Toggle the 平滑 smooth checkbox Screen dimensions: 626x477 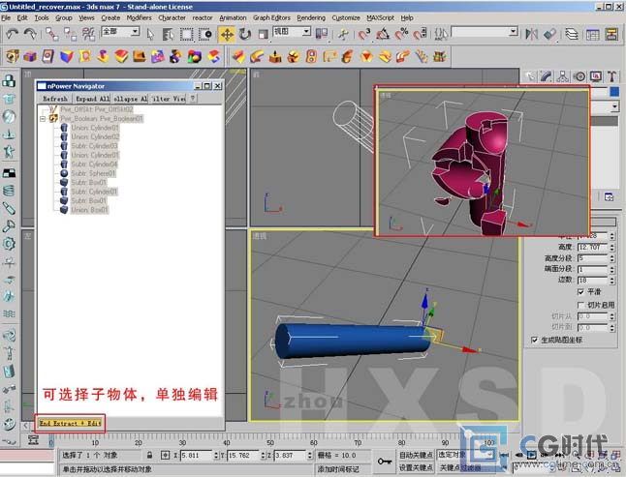tap(580, 291)
